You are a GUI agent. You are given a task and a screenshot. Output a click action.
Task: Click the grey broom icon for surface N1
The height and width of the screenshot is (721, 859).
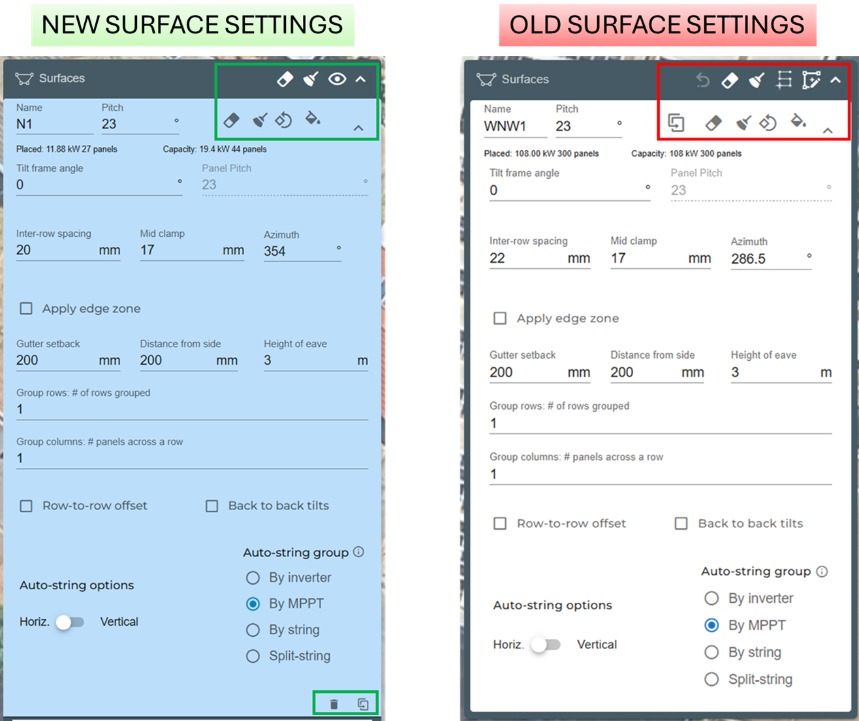point(260,120)
